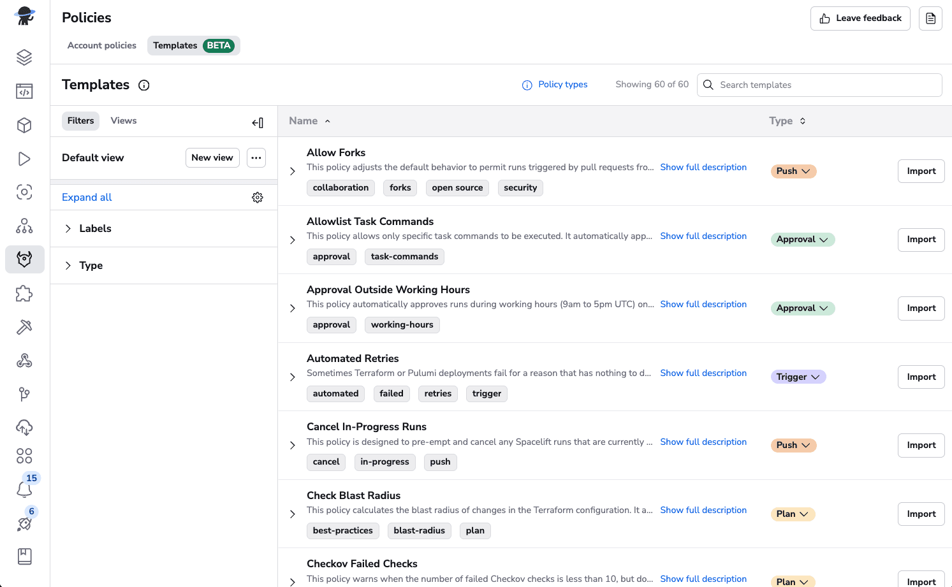The image size is (952, 587).
Task: Click the VCS branch icon in the sidebar
Action: point(24,394)
